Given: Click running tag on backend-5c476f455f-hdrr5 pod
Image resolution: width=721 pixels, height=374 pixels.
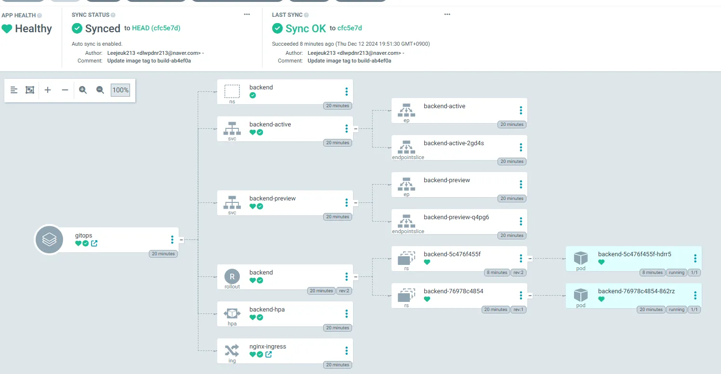Looking at the screenshot, I should (x=677, y=273).
